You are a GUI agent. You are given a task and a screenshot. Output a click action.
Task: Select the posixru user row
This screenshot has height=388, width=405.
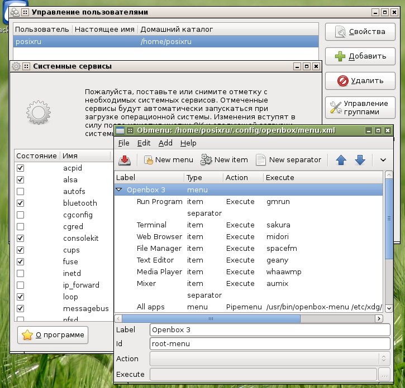pyautogui.click(x=165, y=41)
